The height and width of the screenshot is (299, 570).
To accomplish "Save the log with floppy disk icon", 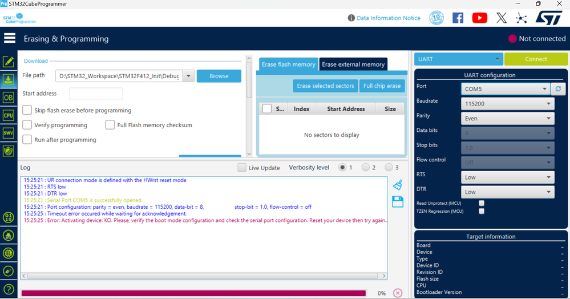I will click(398, 201).
